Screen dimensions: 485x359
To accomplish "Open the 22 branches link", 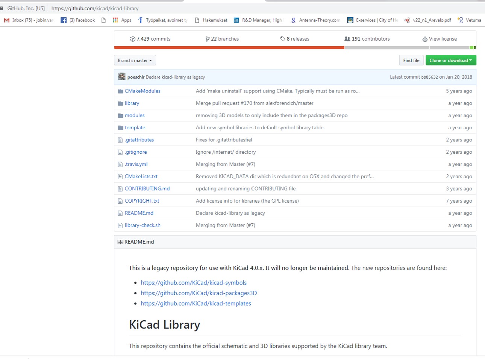I will pyautogui.click(x=222, y=39).
